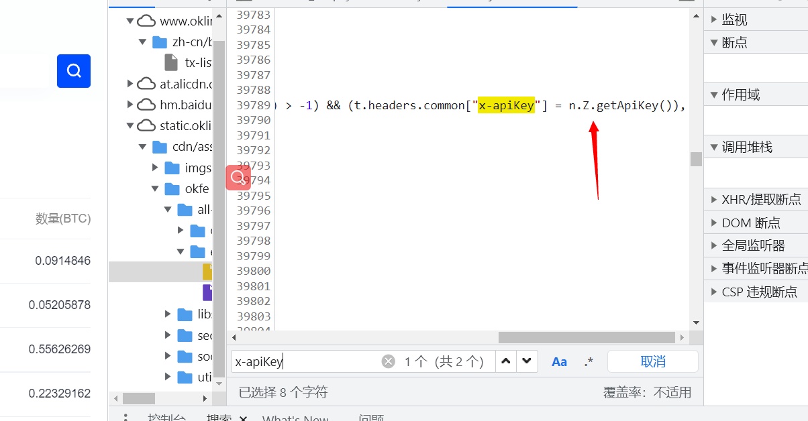Jump to the next search match
Screen dimensions: 808x421
click(527, 361)
